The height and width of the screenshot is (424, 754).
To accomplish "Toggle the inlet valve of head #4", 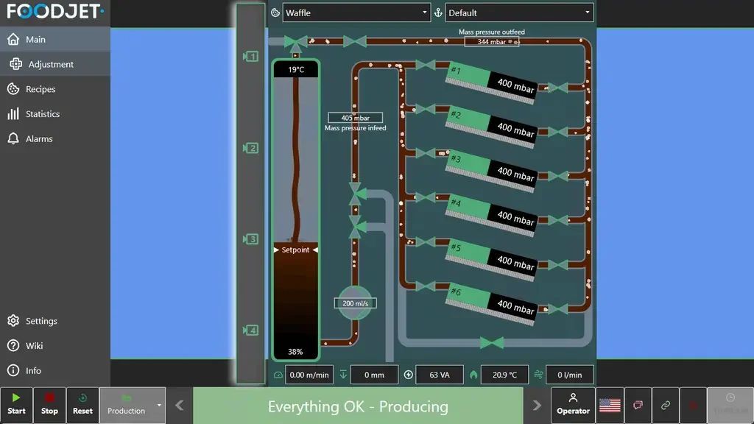I will pos(425,197).
